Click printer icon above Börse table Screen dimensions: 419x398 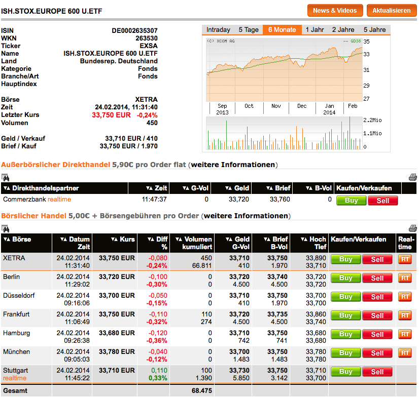coord(413,228)
